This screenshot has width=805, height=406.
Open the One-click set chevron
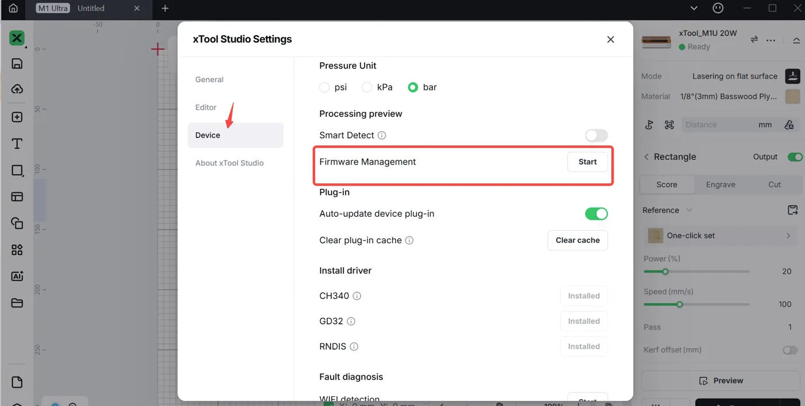788,236
